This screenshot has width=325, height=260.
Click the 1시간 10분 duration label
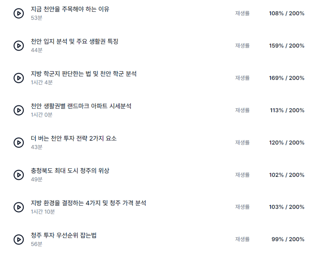click(x=43, y=212)
